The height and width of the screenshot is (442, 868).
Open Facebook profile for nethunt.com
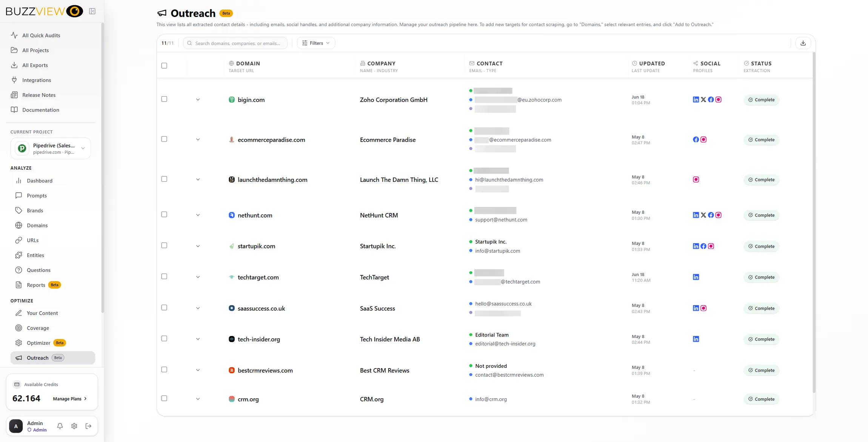(x=711, y=215)
